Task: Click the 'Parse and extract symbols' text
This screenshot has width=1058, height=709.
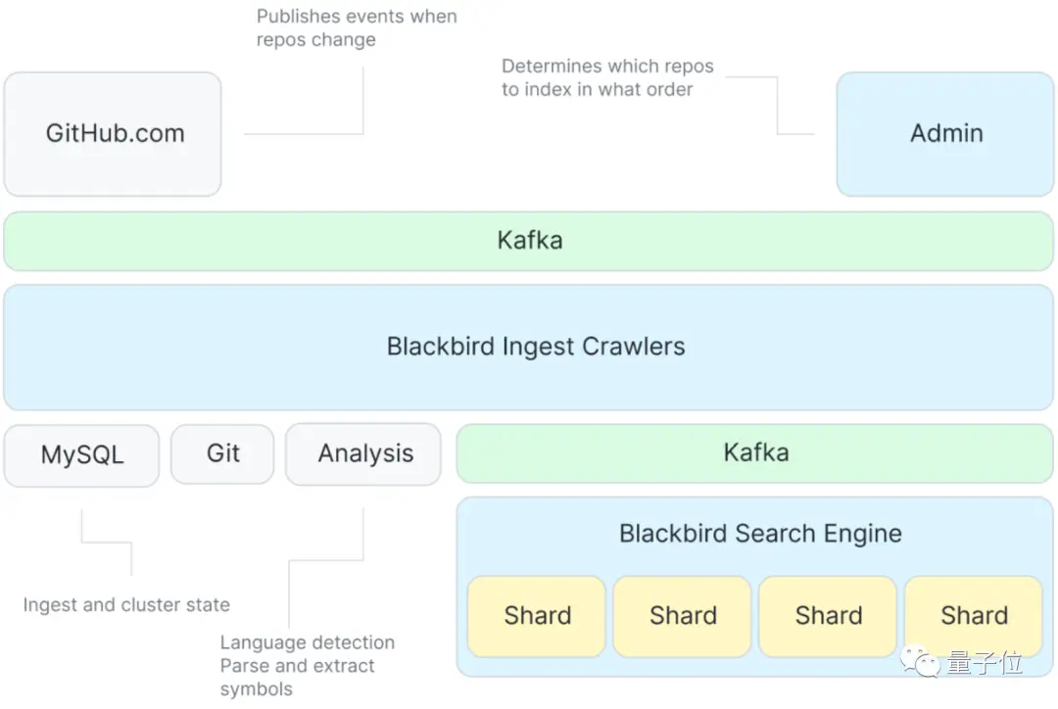Action: (297, 678)
